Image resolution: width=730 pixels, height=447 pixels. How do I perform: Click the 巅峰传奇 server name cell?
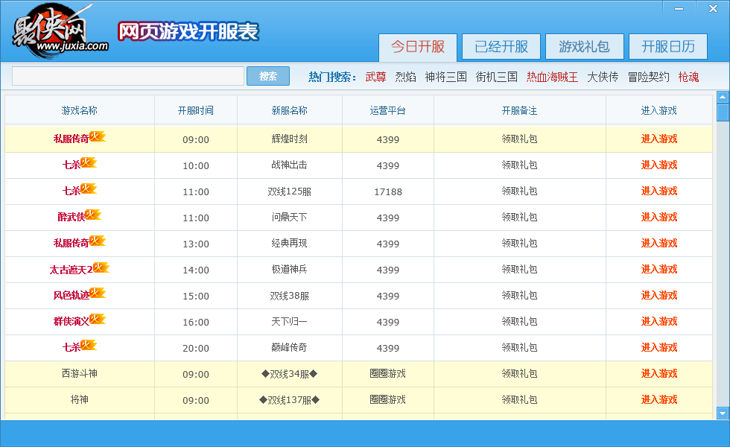pyautogui.click(x=290, y=347)
